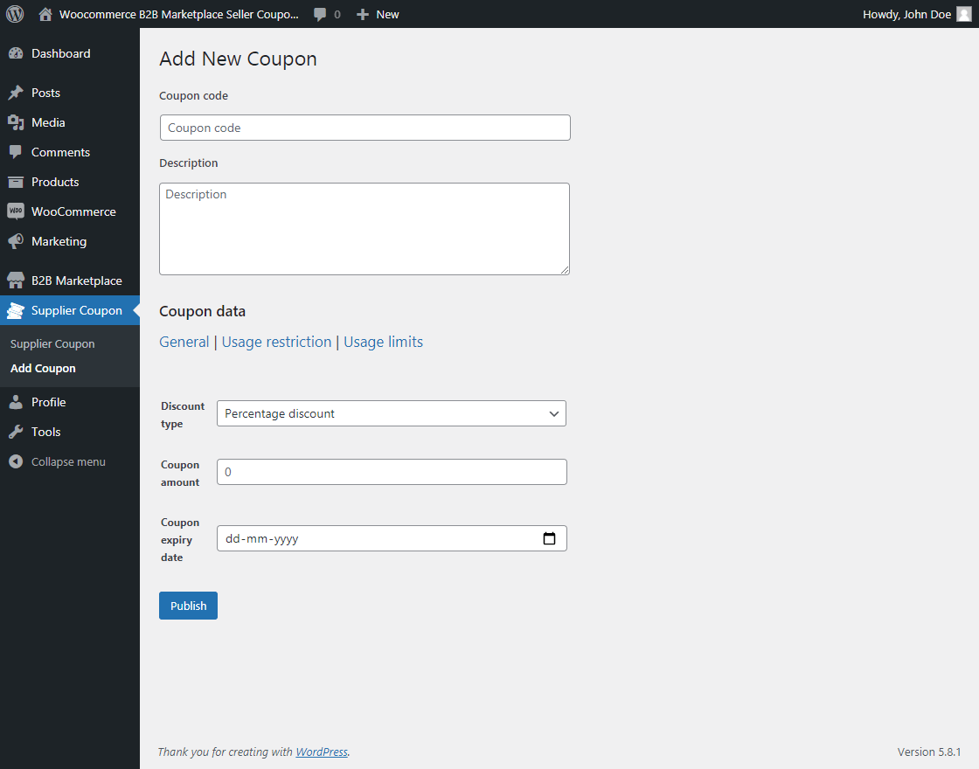979x769 pixels.
Task: Click the Media library icon
Action: 16,122
